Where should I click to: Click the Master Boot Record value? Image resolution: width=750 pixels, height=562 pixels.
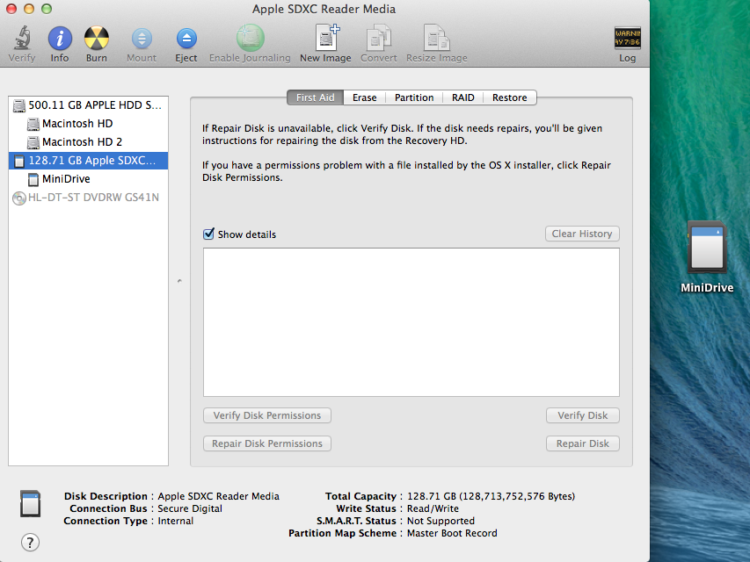[x=452, y=533]
